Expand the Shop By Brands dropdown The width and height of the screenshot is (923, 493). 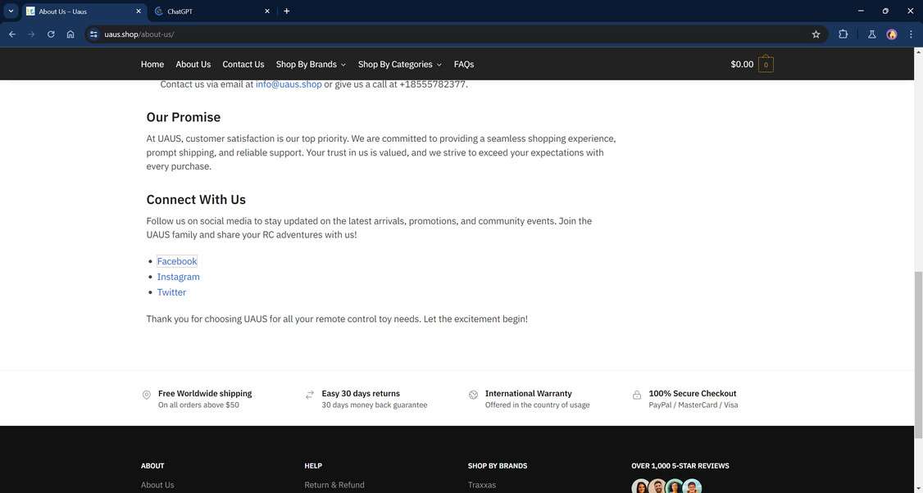pos(343,64)
